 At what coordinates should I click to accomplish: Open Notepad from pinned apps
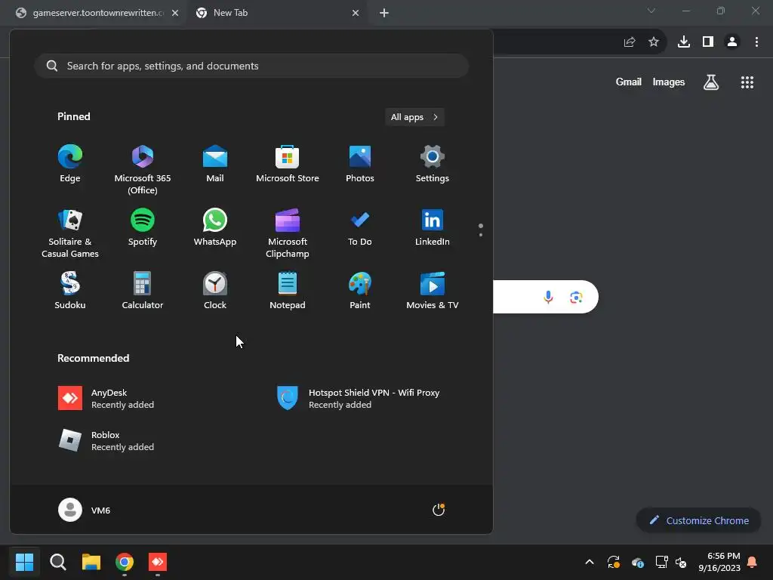coord(288,291)
